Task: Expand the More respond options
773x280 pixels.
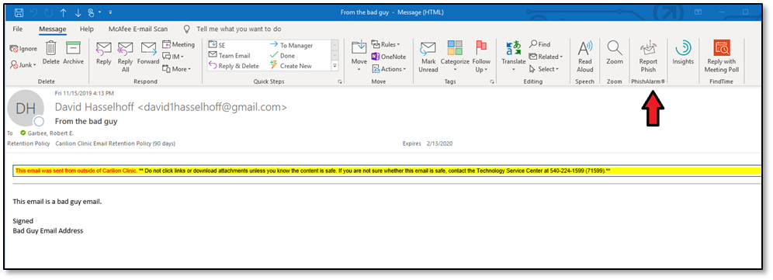Action: coord(176,69)
